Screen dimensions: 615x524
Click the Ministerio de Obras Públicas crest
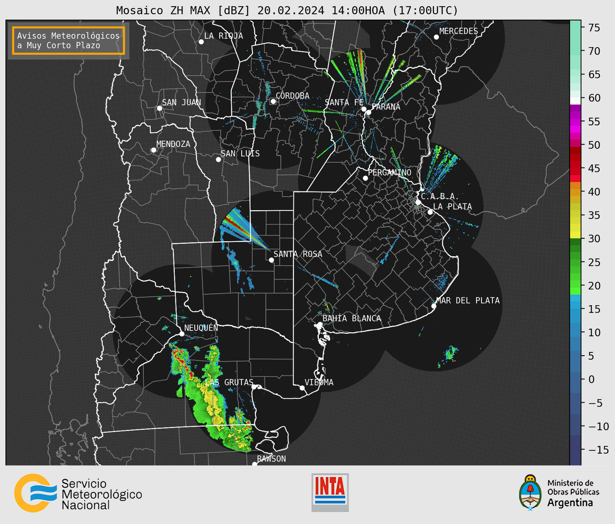tap(531, 493)
